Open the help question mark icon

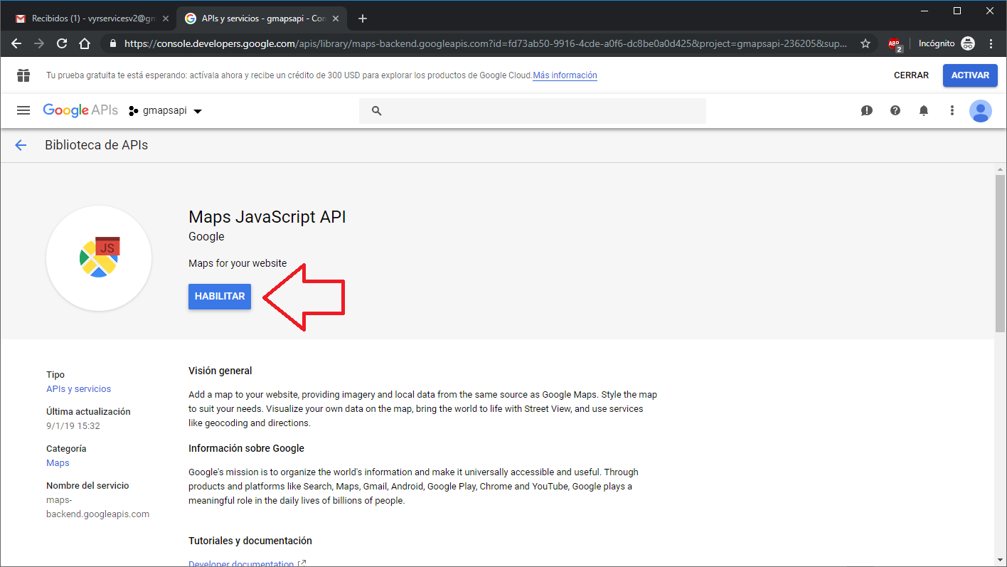point(895,110)
